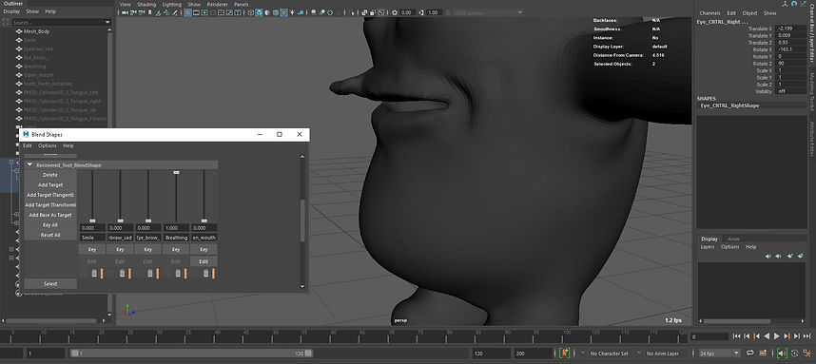Screen dimensions: 816x364
Task: Toggle orange indicator under en_mouth target
Action: [213, 274]
